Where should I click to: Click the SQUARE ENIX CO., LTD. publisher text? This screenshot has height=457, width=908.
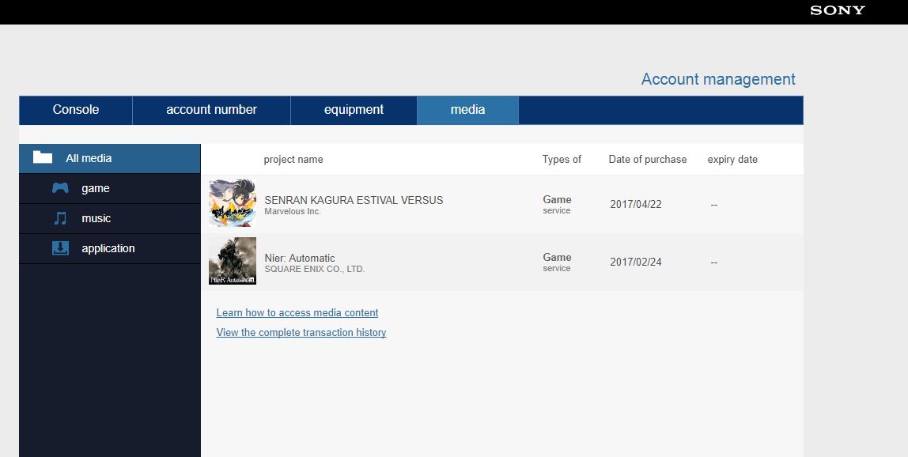point(315,270)
